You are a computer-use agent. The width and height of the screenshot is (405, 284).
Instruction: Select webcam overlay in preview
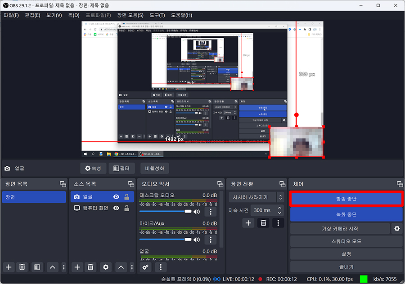click(297, 142)
